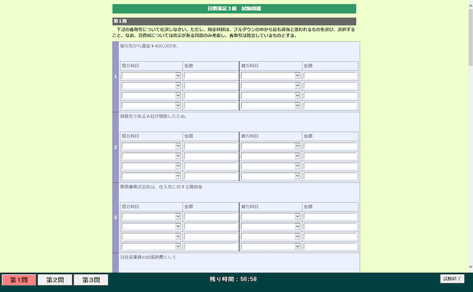Open question 2 fourth-row 貸方科目 dropdown

271,176
